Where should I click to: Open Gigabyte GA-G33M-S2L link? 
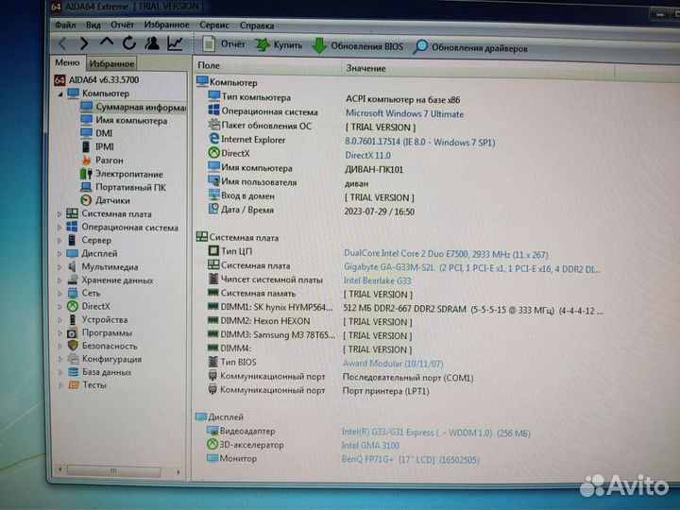click(472, 268)
